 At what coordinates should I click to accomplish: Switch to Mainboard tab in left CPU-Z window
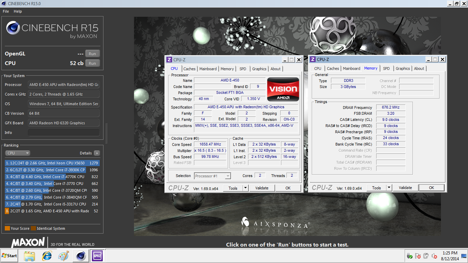(208, 69)
